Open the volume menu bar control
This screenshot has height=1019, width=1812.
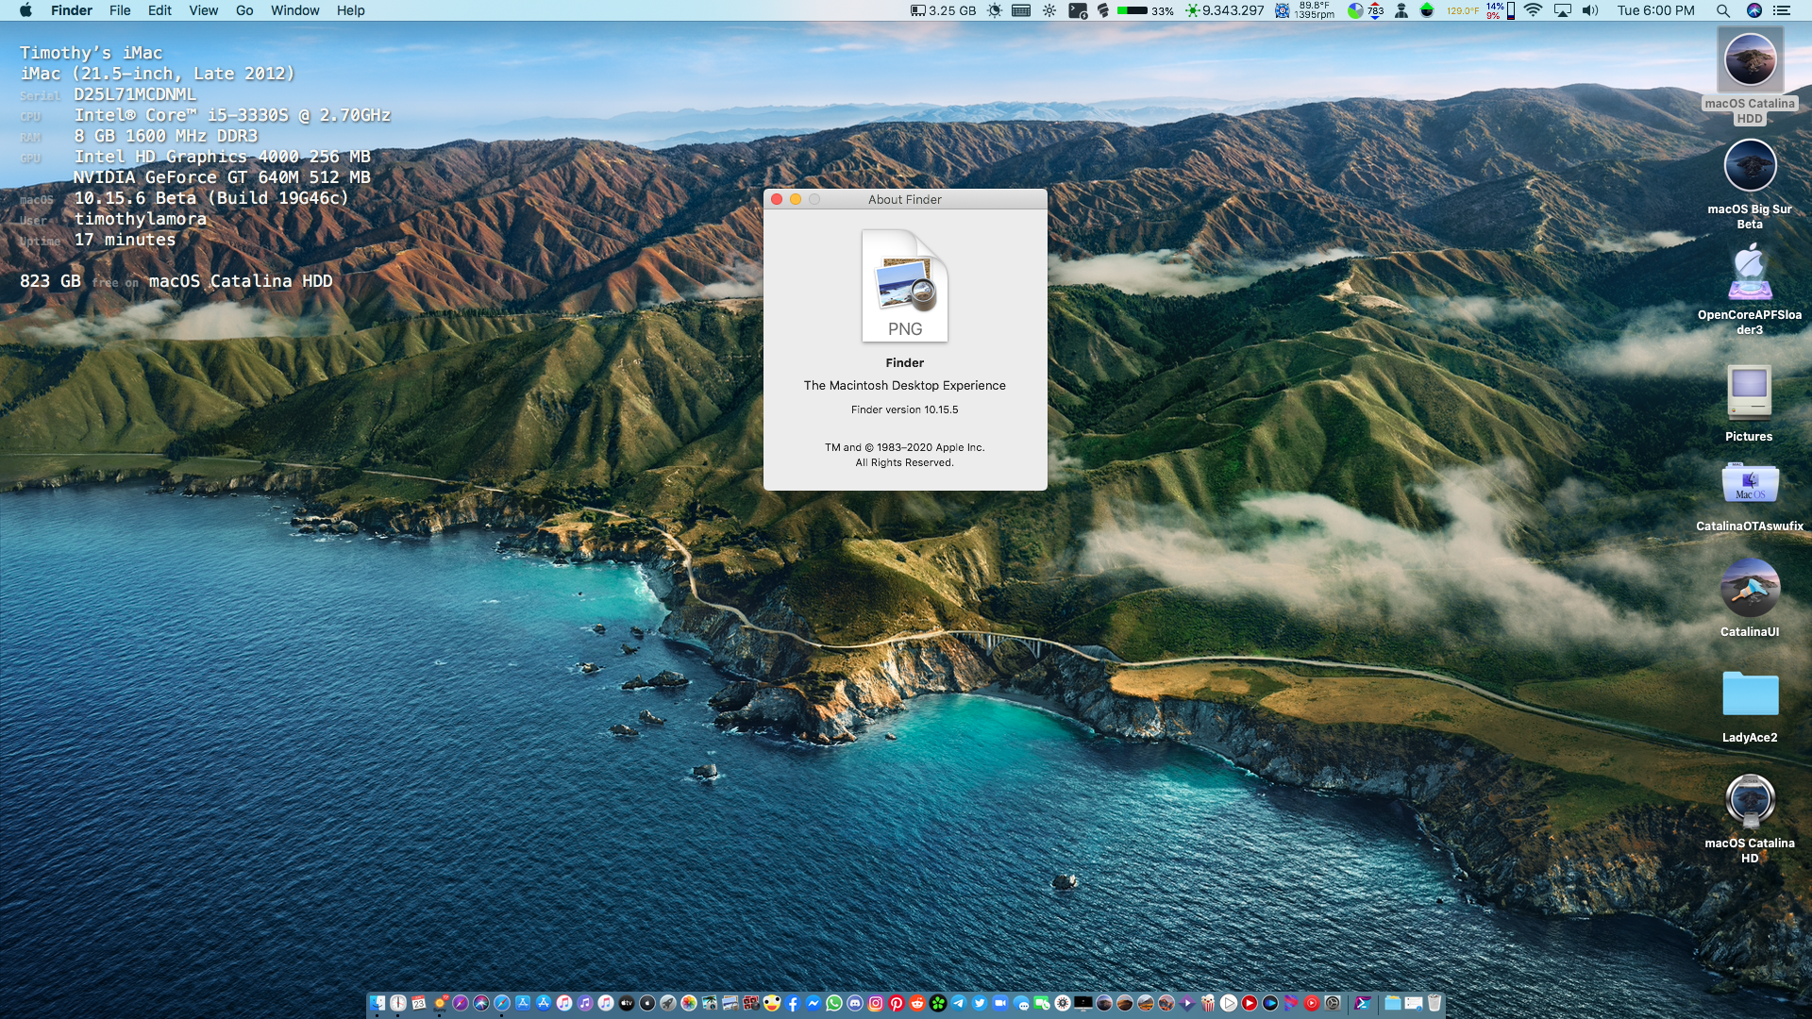coord(1590,10)
